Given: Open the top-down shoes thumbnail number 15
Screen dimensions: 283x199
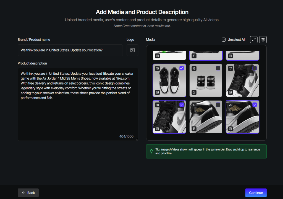Looking at the screenshot, I should coord(169,80).
